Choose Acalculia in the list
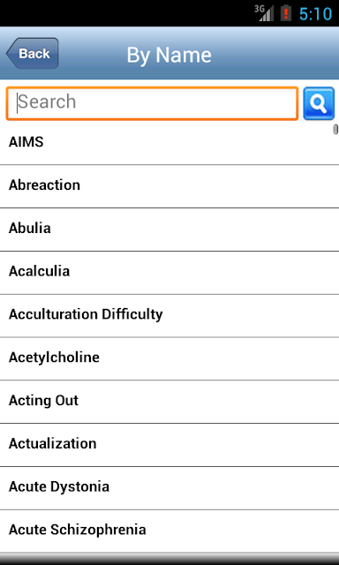The image size is (339, 565). click(x=169, y=273)
